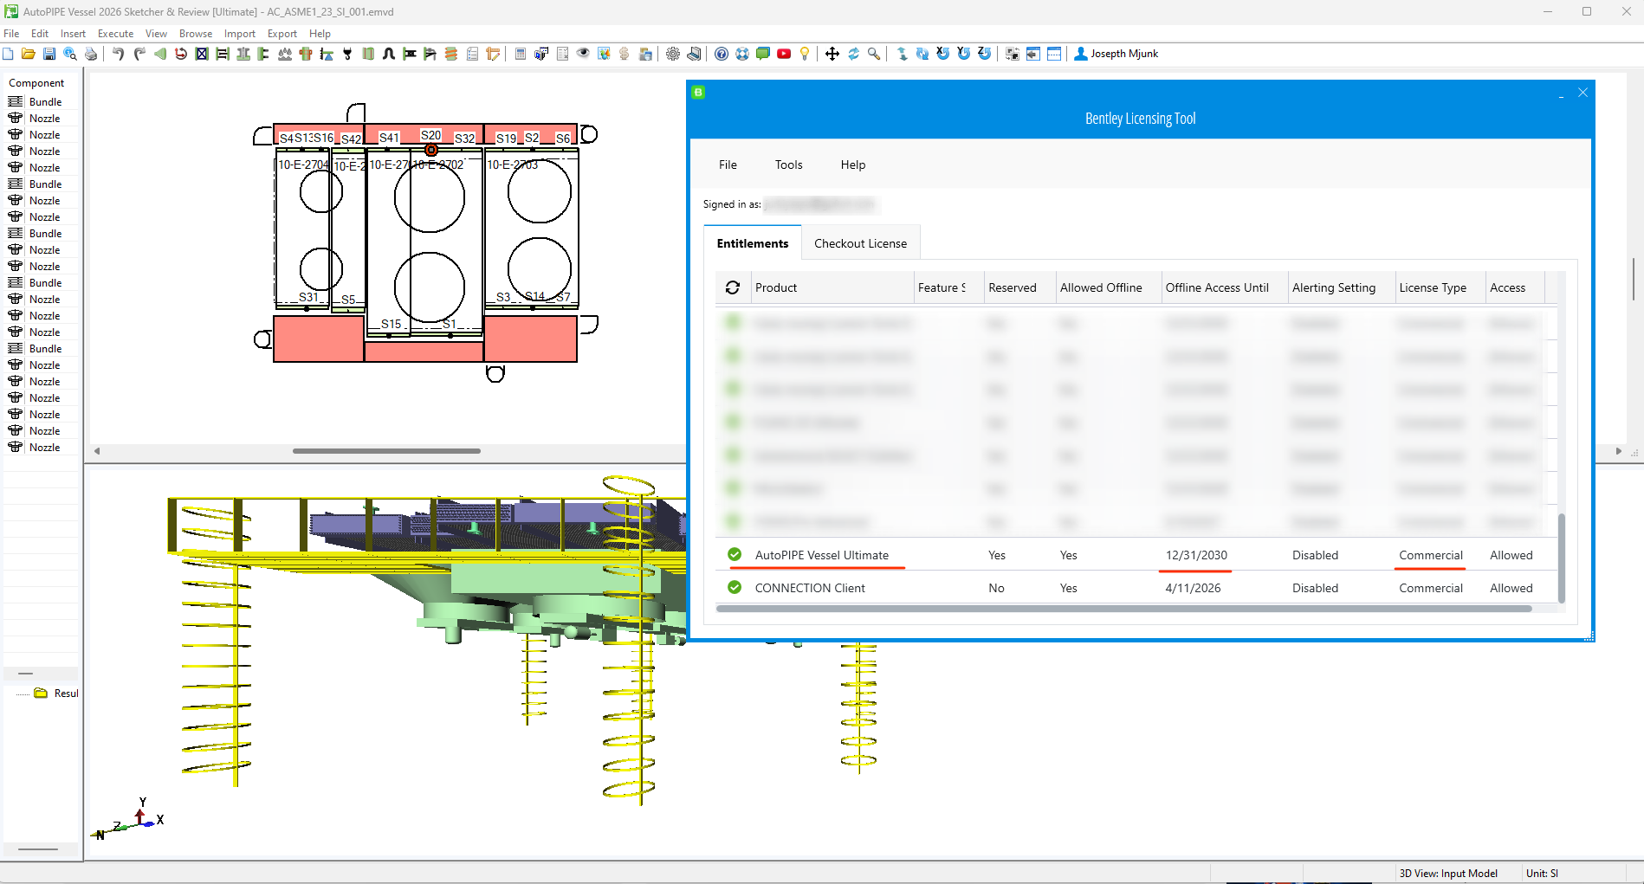Click the yellow lightbulb tips icon
Screen dimensions: 1644x884
pos(805,54)
